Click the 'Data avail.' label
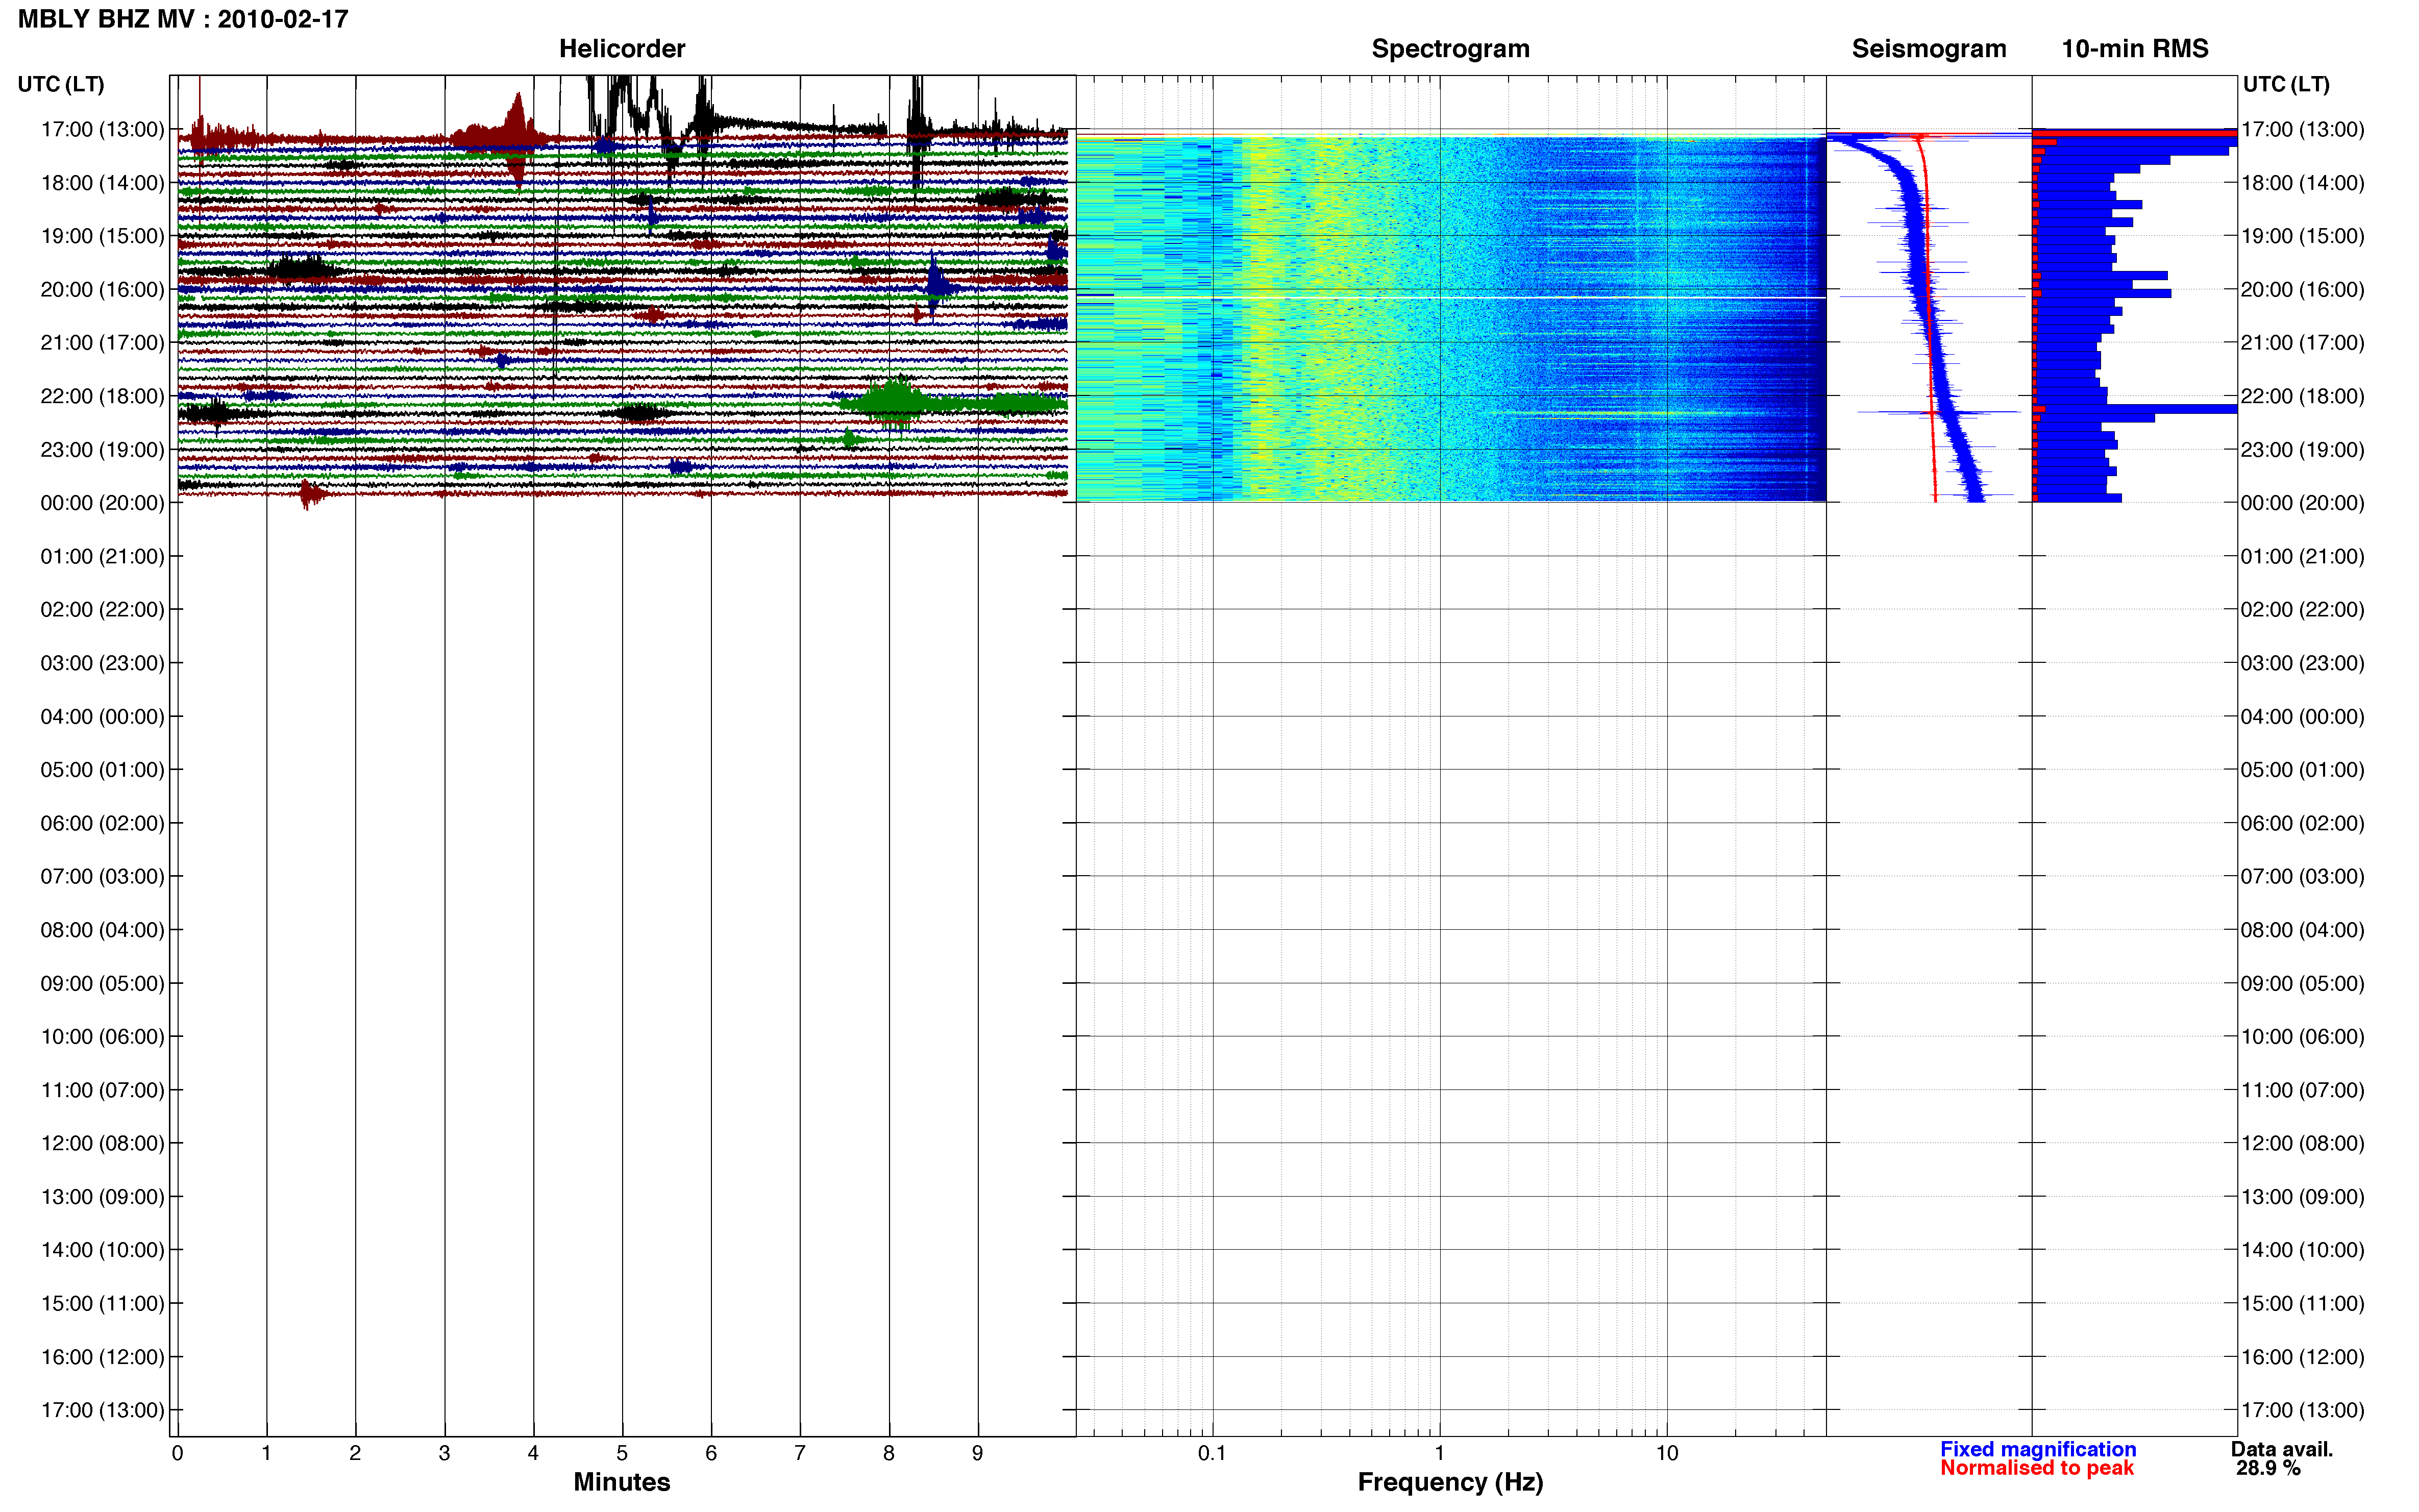 [x=2281, y=1449]
